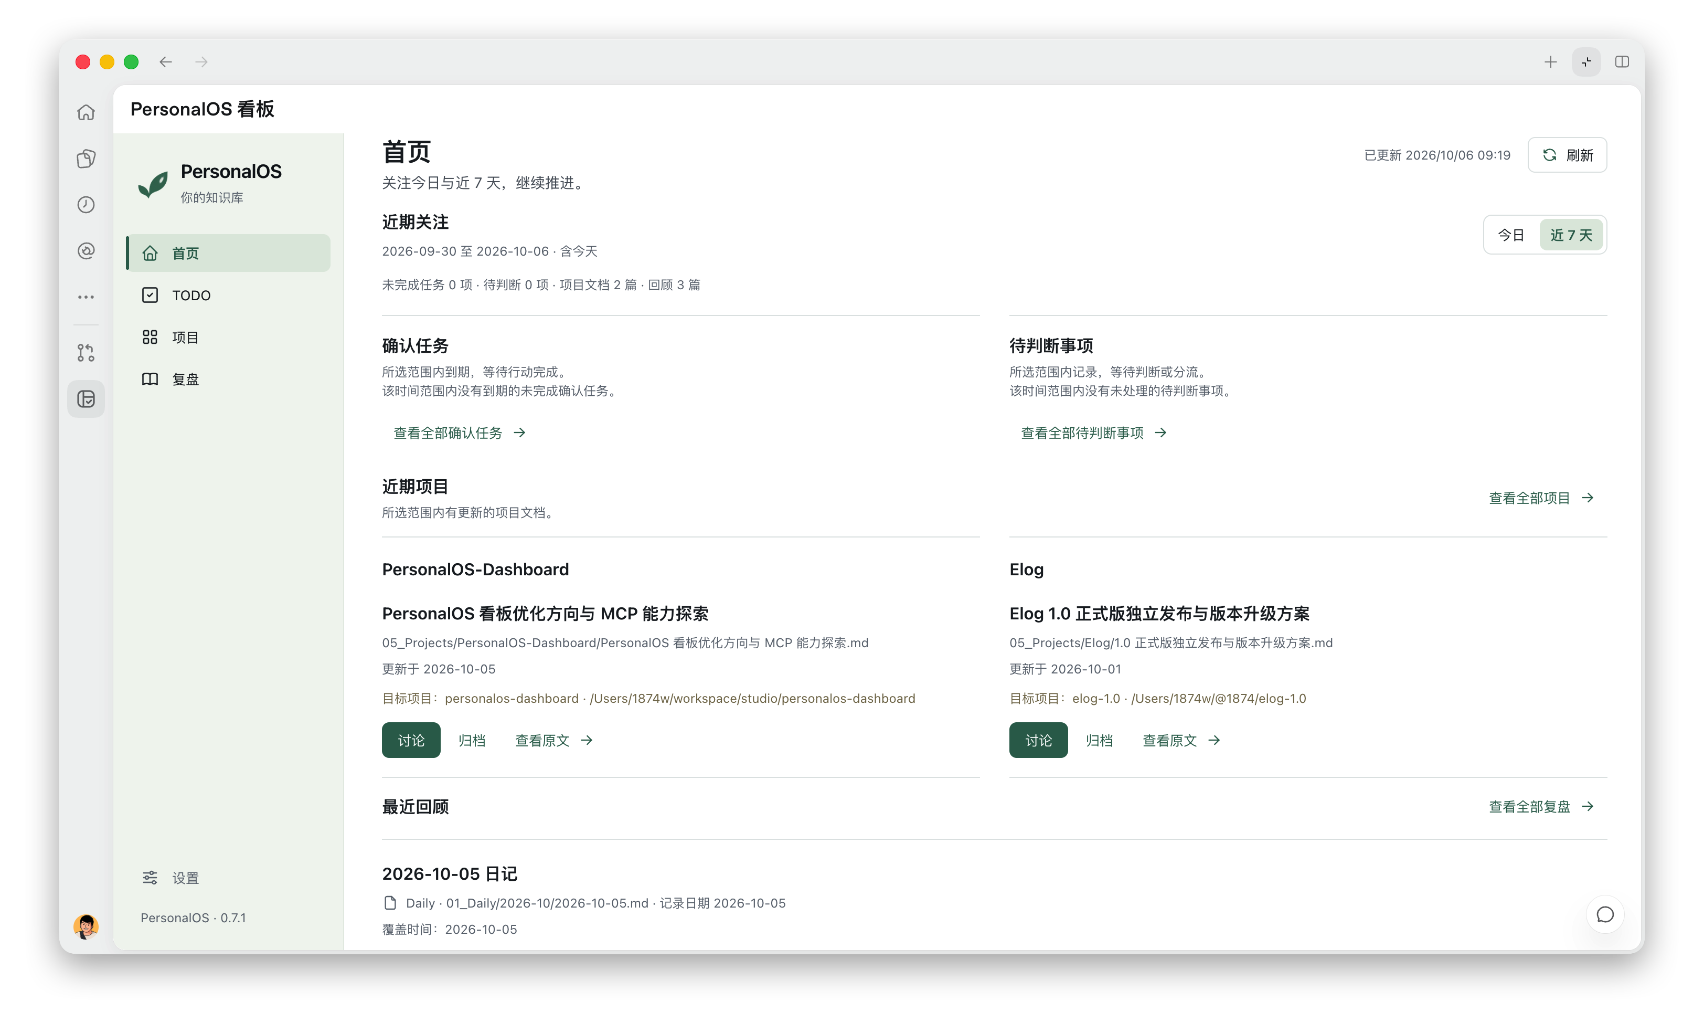Open the home icon in the left rail
This screenshot has height=1033, width=1704.
coord(86,112)
